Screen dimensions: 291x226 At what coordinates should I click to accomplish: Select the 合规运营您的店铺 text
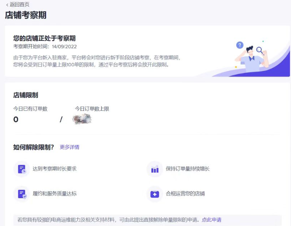tap(185, 194)
